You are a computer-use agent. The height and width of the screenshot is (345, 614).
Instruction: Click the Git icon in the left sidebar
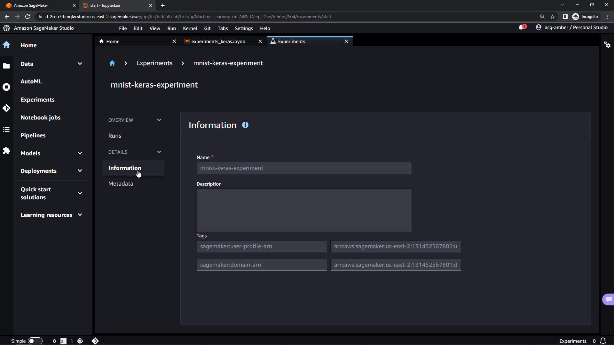[6, 108]
